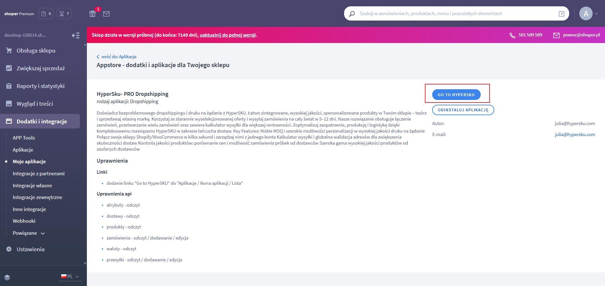Screen dimensions: 605x286
Task: Open Integracje zewnętrzne
Action: (x=37, y=197)
